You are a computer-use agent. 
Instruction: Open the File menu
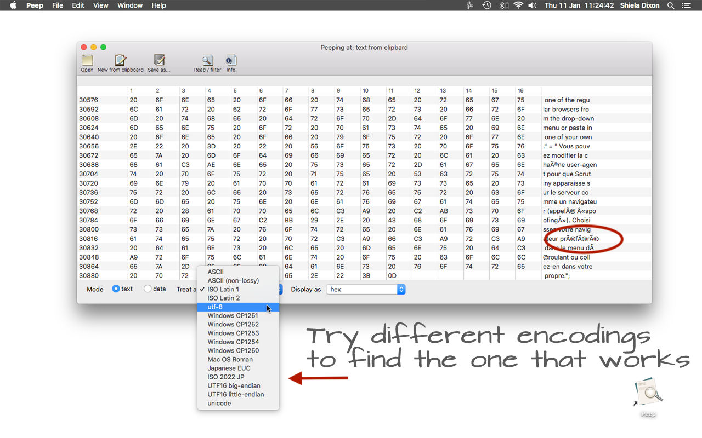coord(58,5)
